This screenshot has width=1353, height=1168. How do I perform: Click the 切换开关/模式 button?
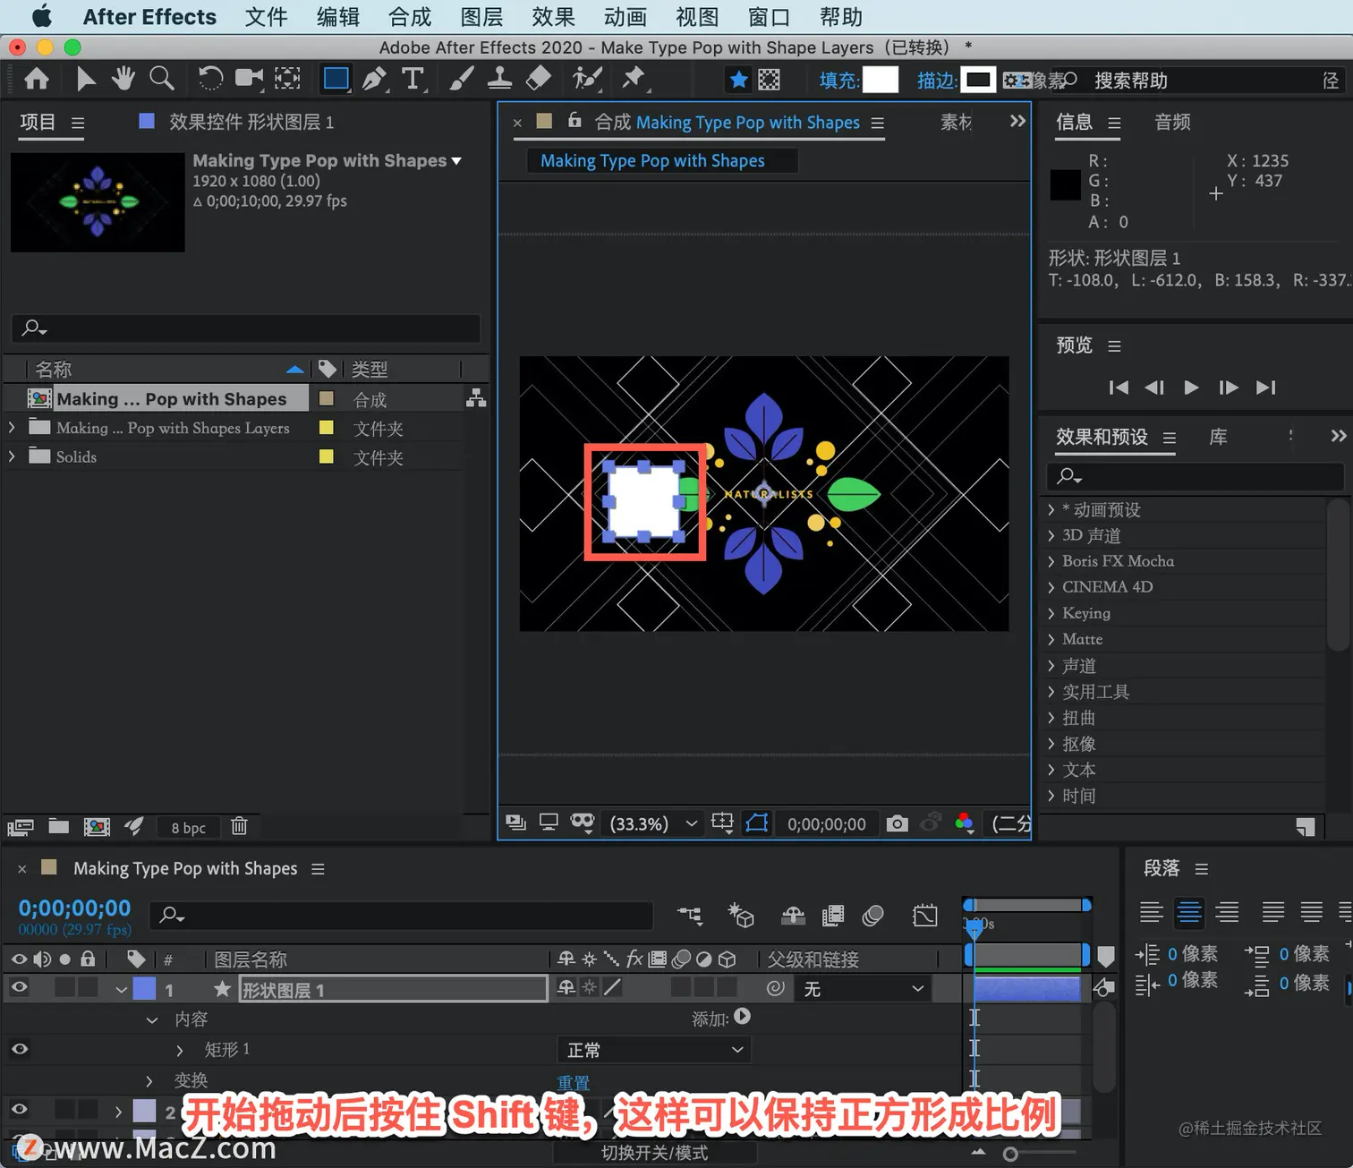point(654,1153)
